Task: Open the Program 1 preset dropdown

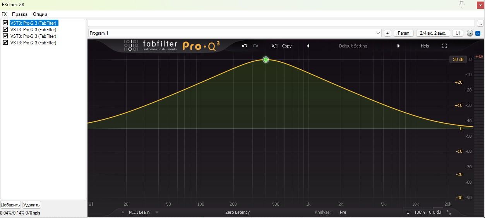Action: coord(235,33)
